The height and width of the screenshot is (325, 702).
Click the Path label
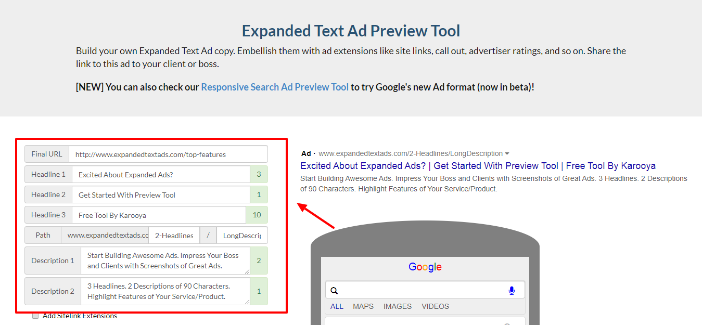pos(43,236)
